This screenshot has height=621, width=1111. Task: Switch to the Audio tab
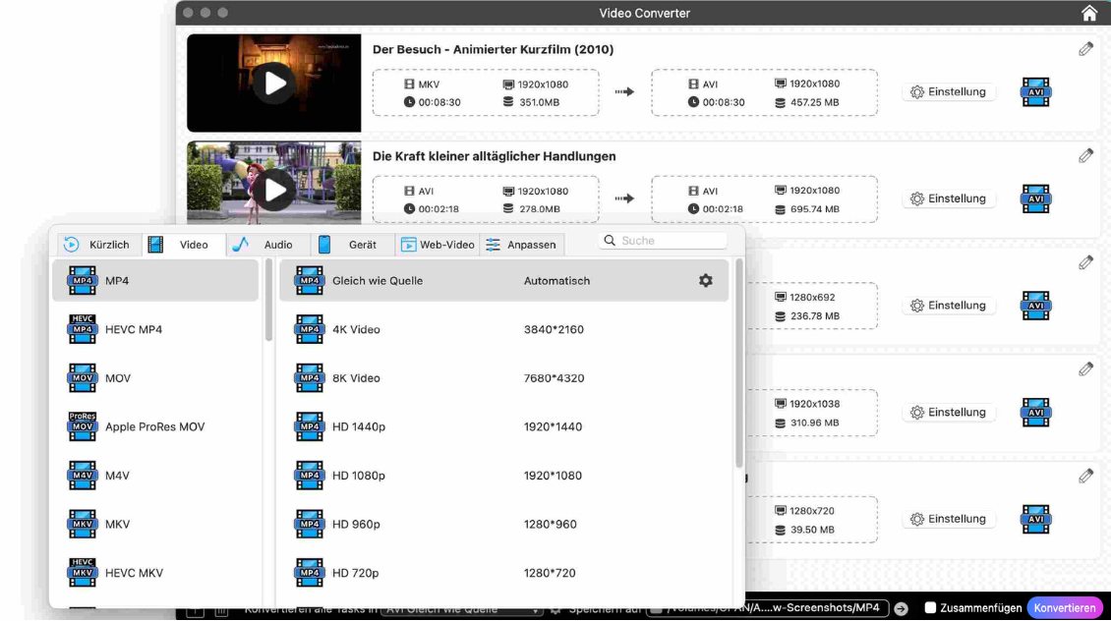[x=265, y=244]
